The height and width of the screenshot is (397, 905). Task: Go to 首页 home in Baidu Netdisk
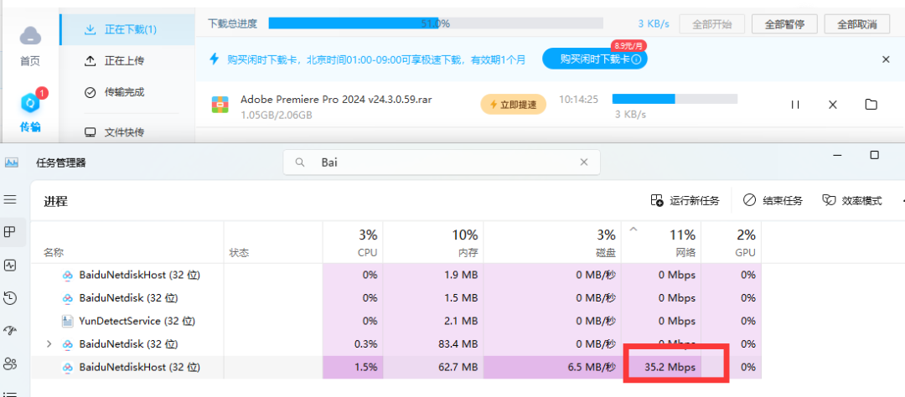pyautogui.click(x=30, y=45)
